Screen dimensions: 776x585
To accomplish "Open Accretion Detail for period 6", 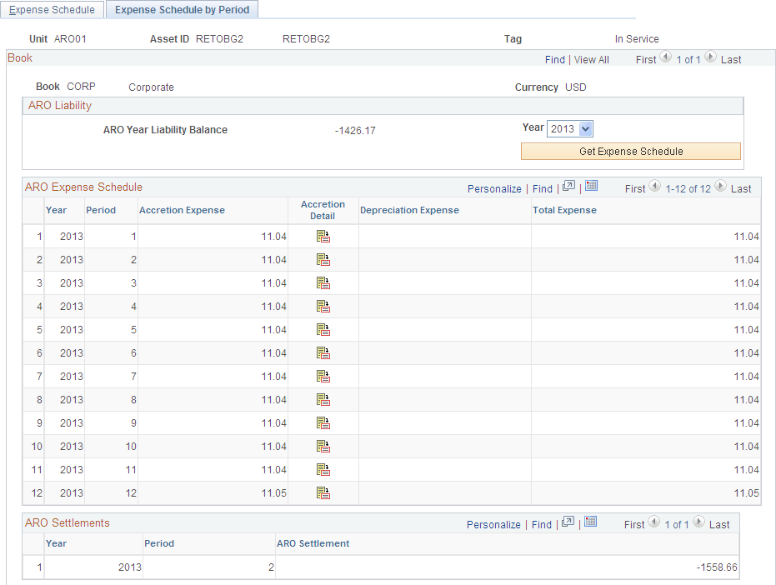I will click(323, 352).
